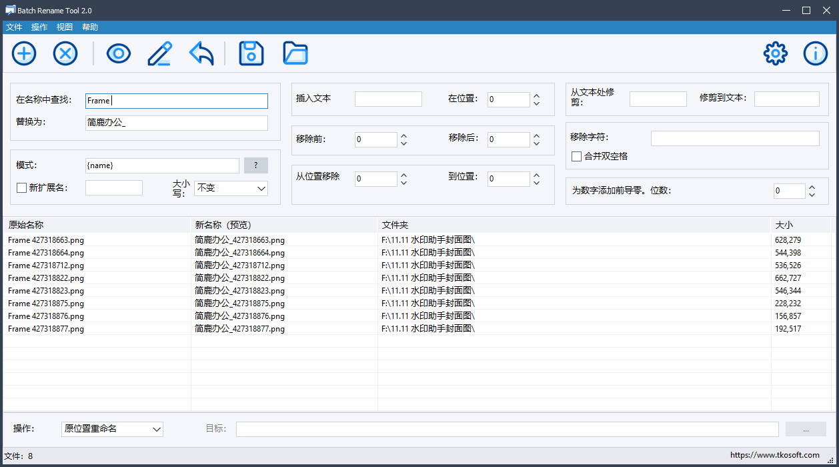Open the 大小写 dropdown showing 不变
Screen dimensions: 839x467
click(x=231, y=188)
